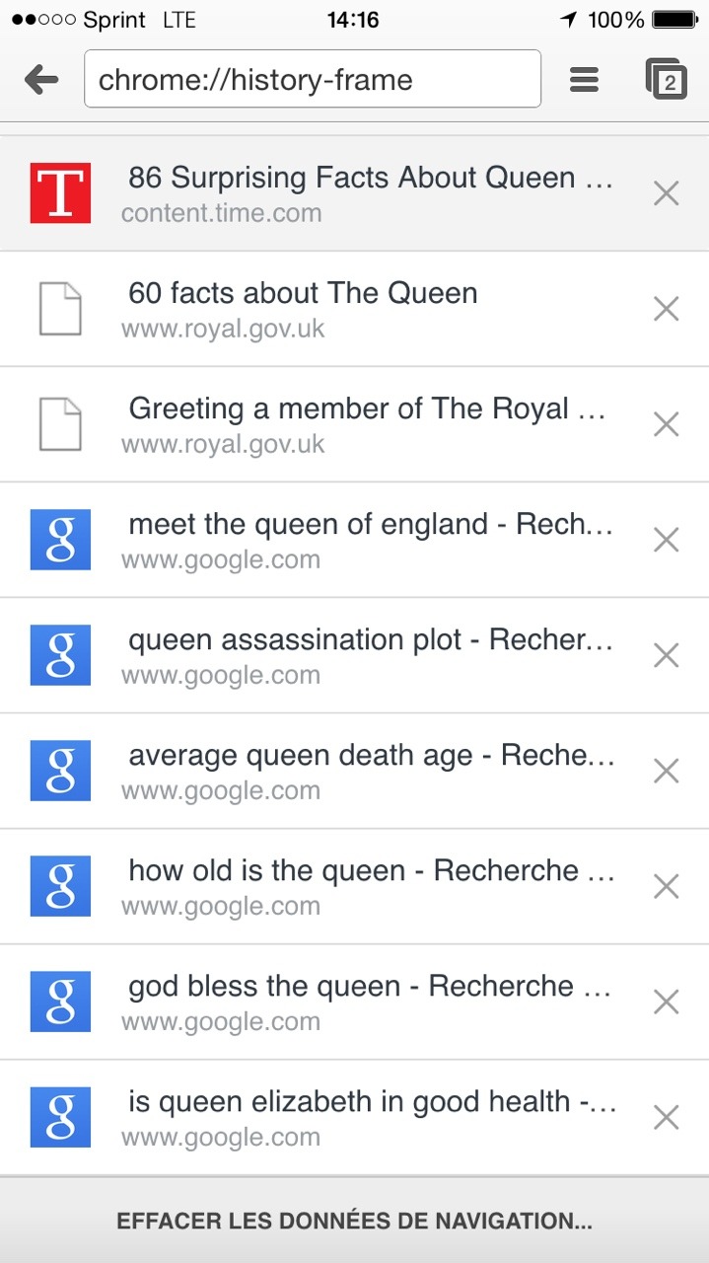
Task: Delete the '60 facts about The Queen' entry
Action: pos(667,309)
